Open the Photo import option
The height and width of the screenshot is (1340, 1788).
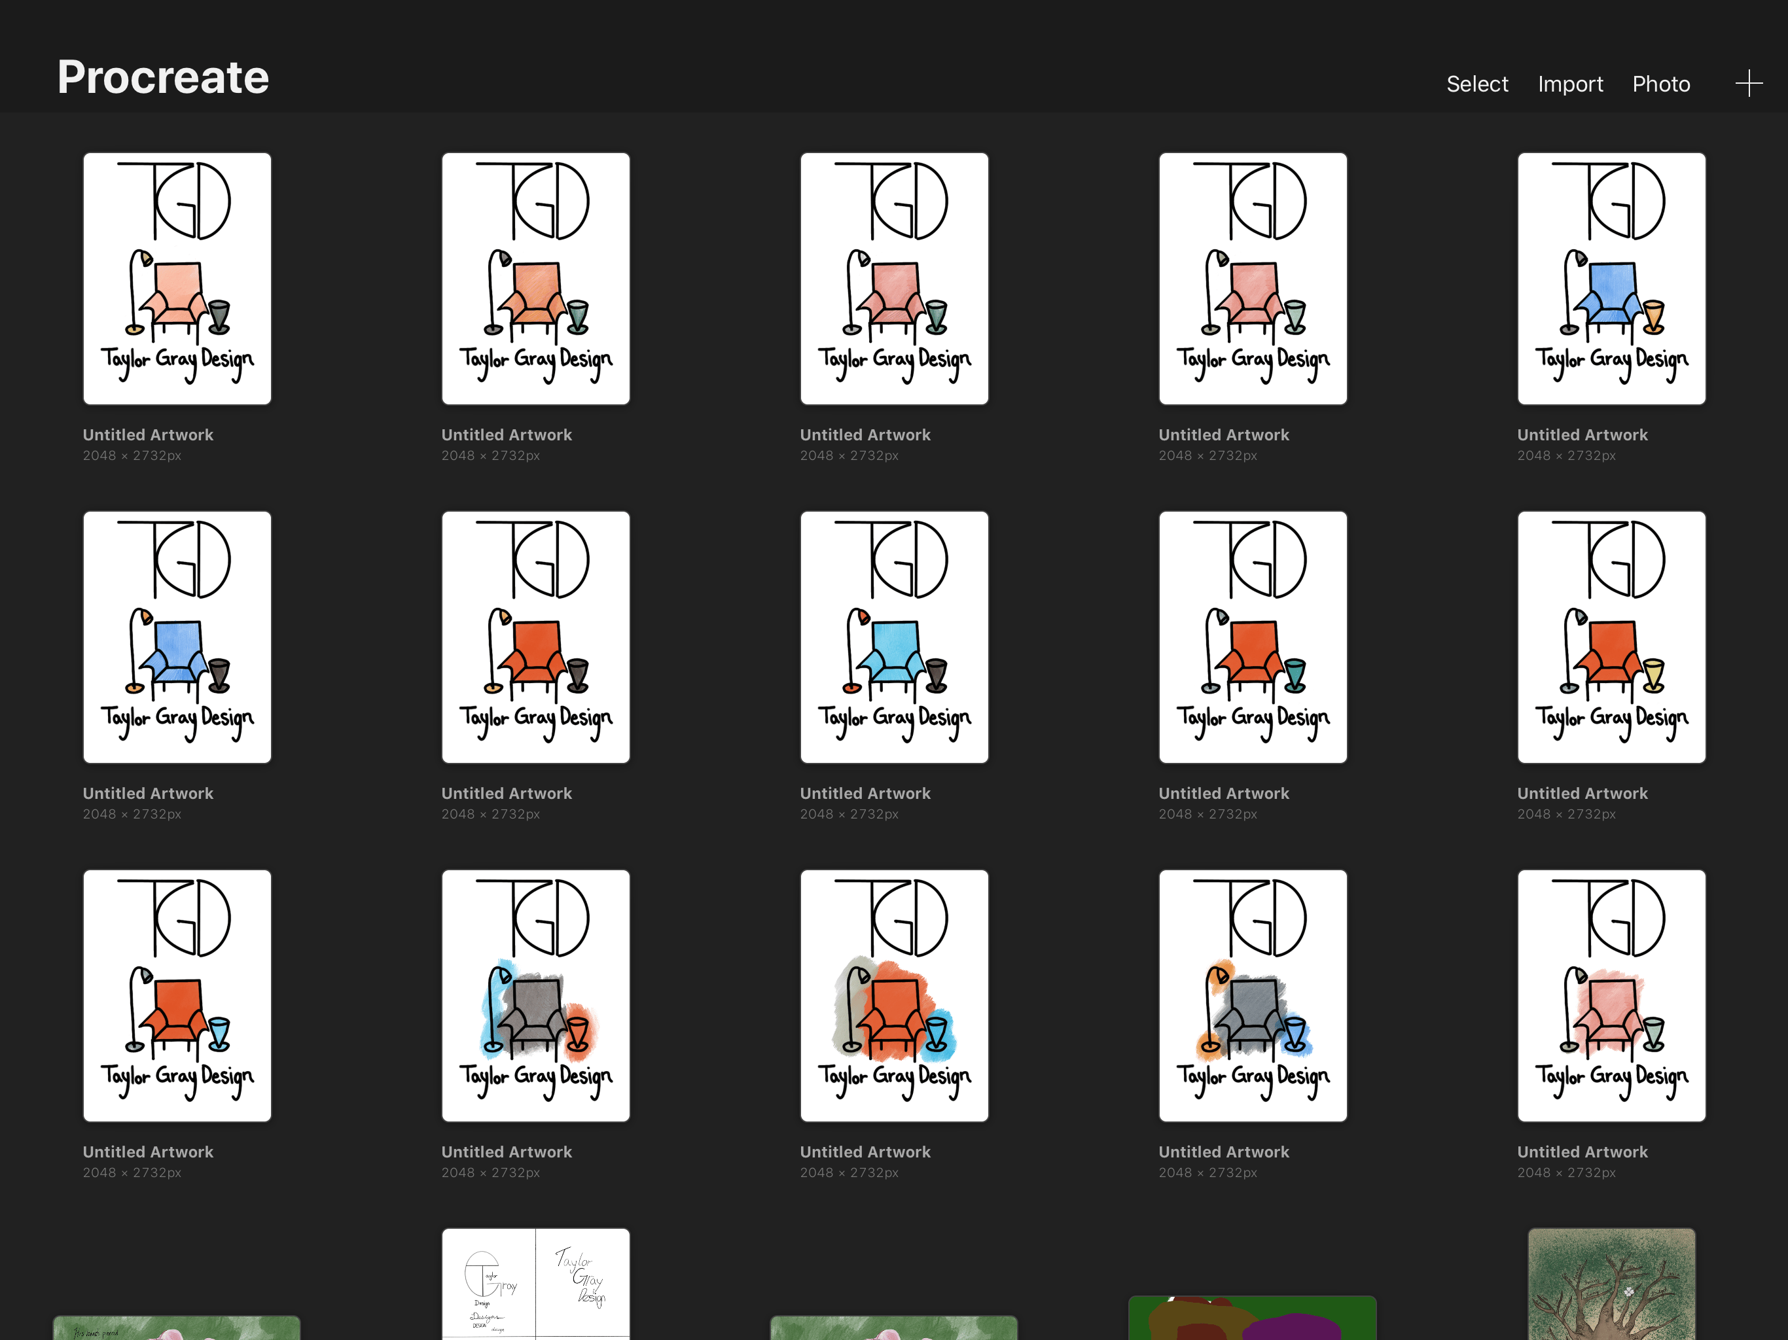[1661, 84]
